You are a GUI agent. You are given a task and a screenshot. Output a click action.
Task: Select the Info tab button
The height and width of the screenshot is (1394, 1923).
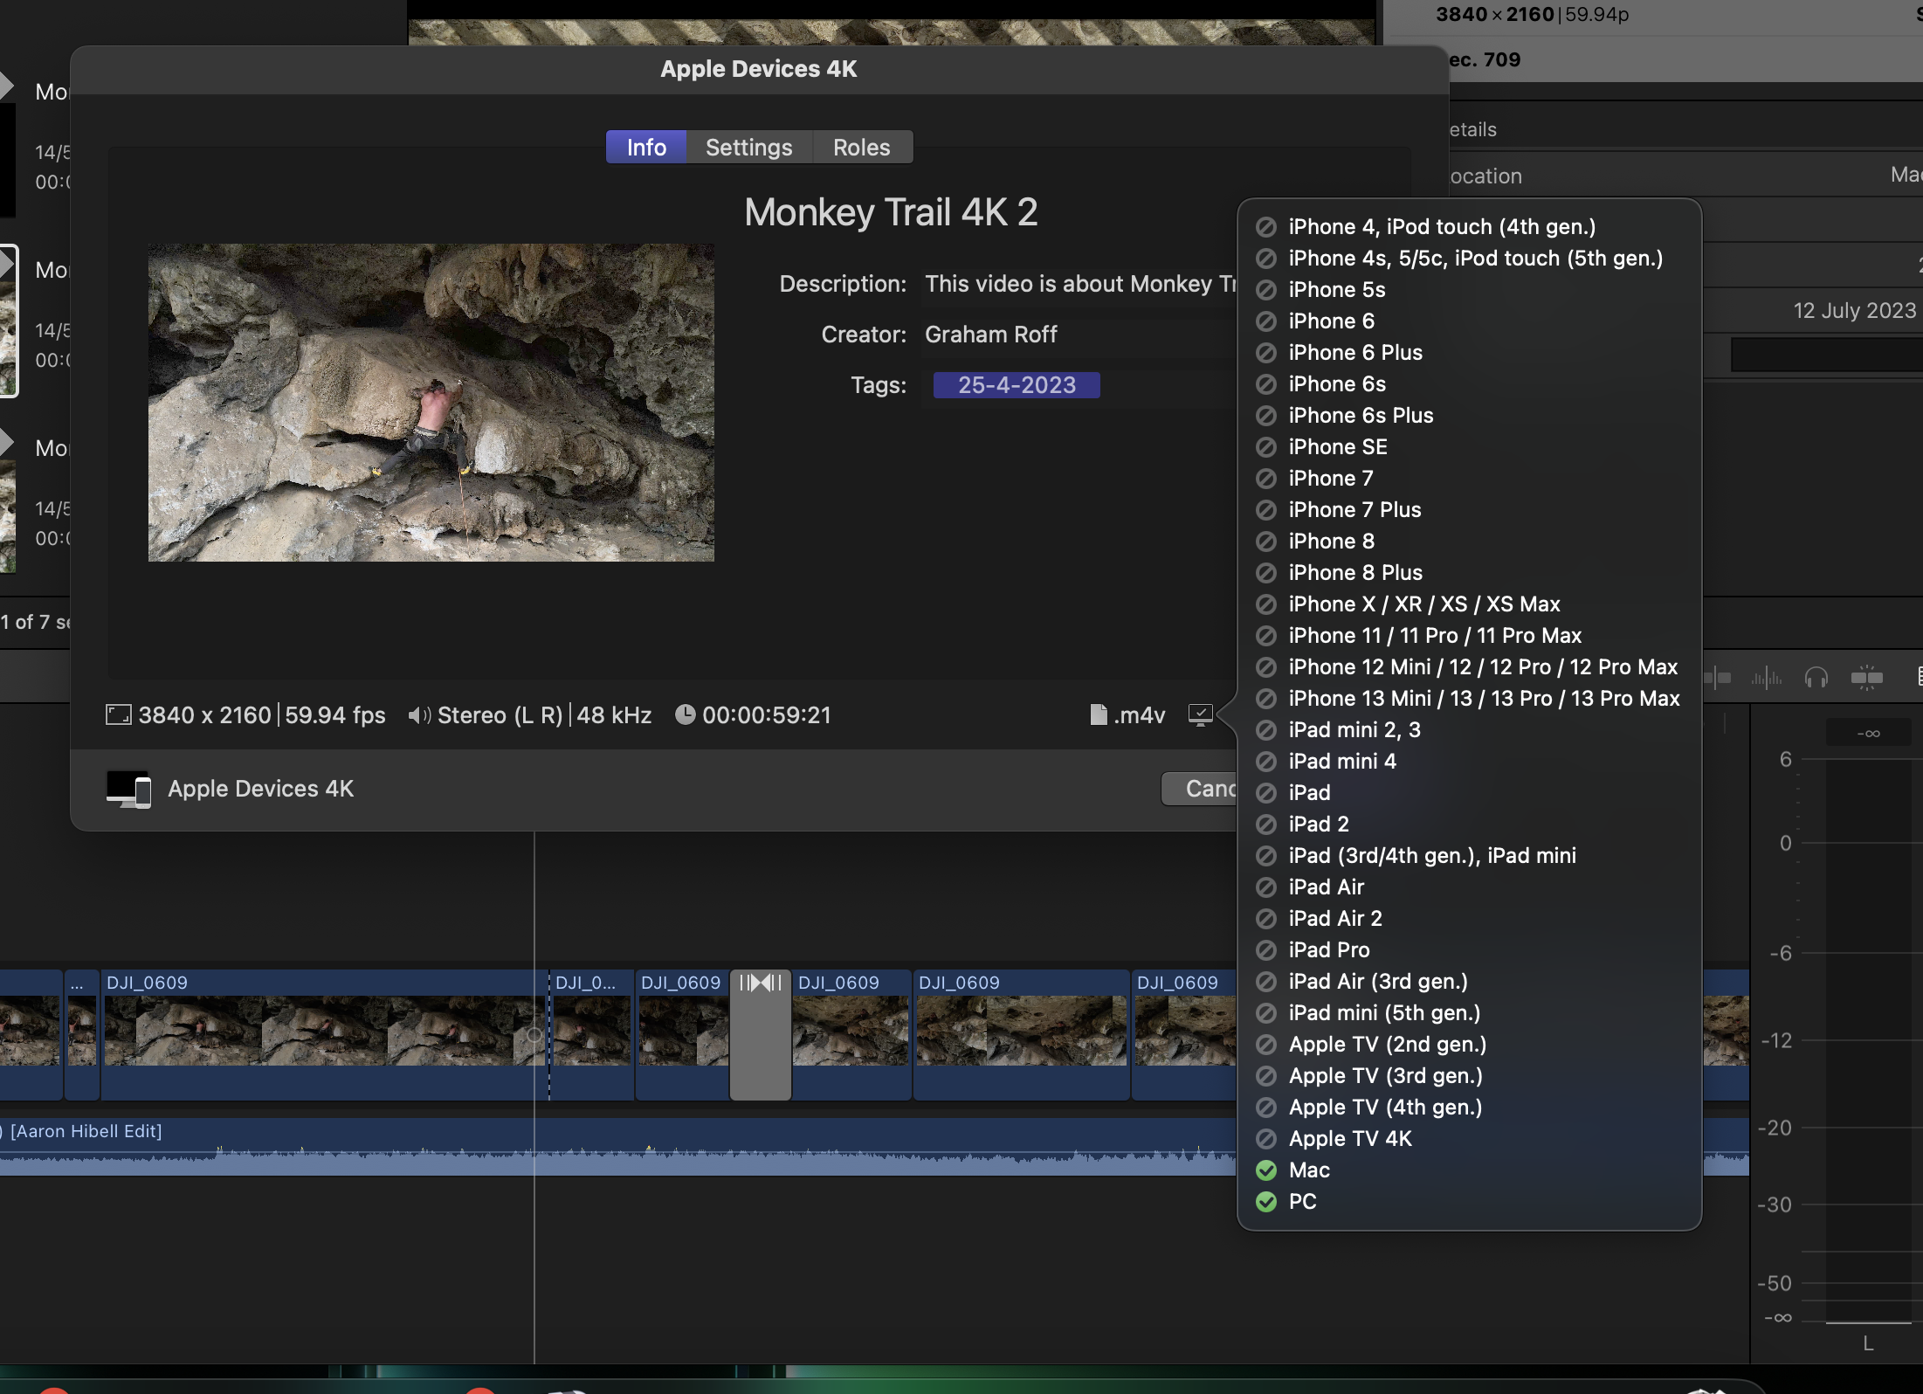(x=646, y=148)
